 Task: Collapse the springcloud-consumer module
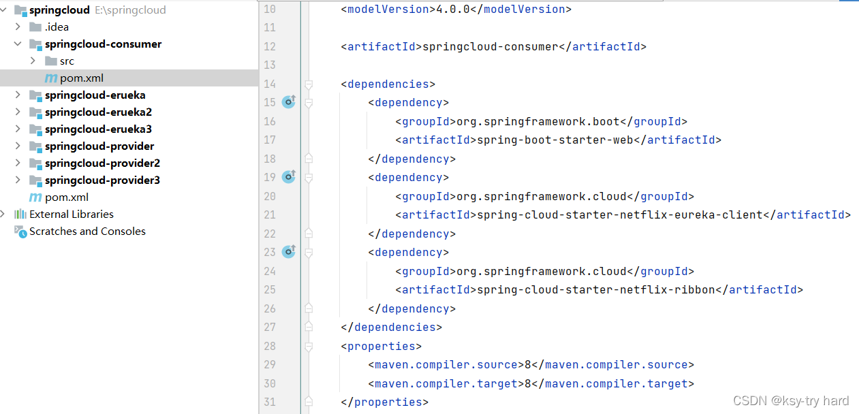coord(18,44)
